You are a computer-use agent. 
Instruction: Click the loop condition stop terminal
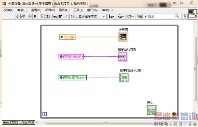click(x=174, y=114)
